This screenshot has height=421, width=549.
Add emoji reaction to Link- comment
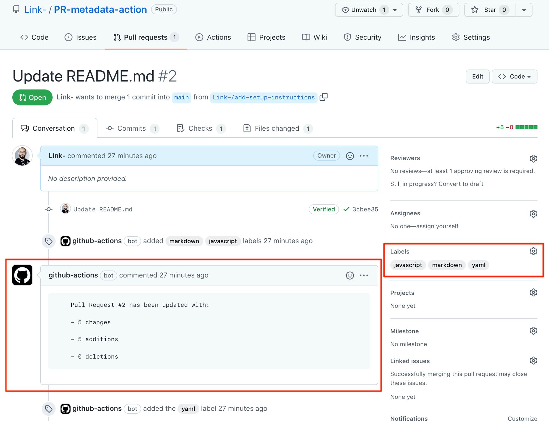pyautogui.click(x=350, y=156)
